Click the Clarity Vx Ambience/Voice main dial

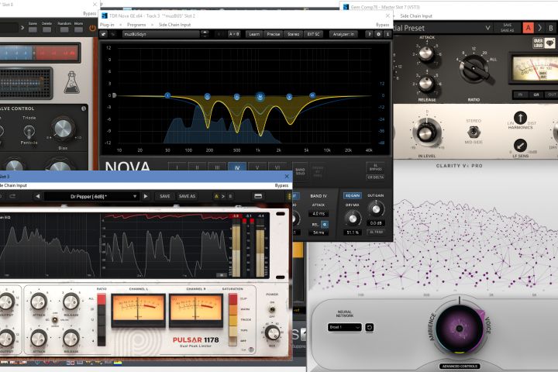point(459,329)
